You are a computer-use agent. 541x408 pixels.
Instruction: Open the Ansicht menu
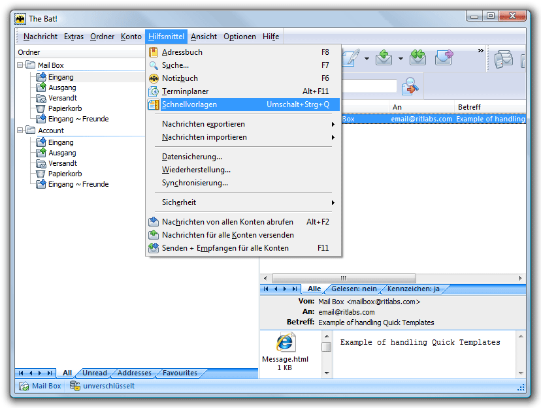204,37
